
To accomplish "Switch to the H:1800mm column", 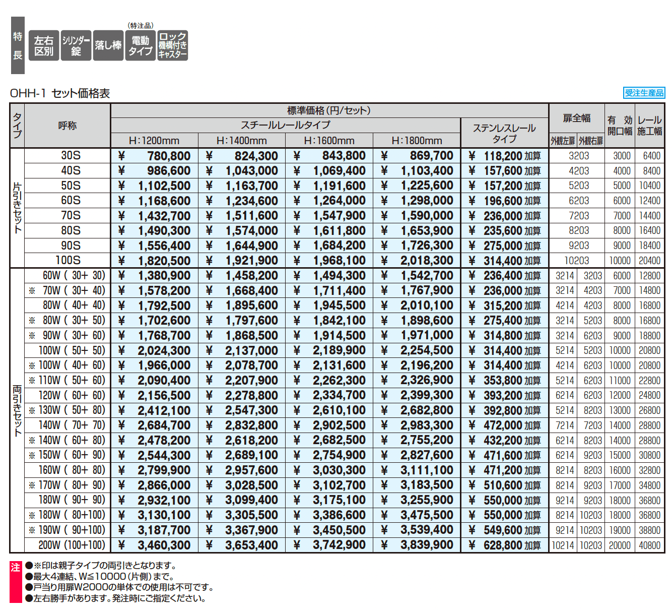I will [x=416, y=140].
